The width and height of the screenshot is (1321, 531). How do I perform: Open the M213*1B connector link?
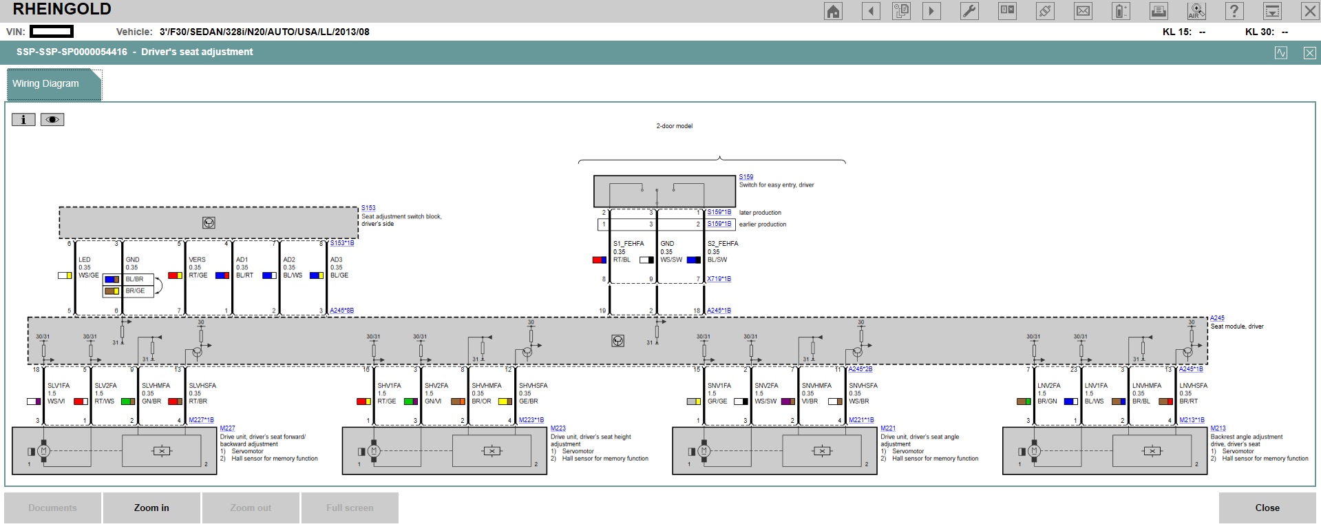point(1192,420)
